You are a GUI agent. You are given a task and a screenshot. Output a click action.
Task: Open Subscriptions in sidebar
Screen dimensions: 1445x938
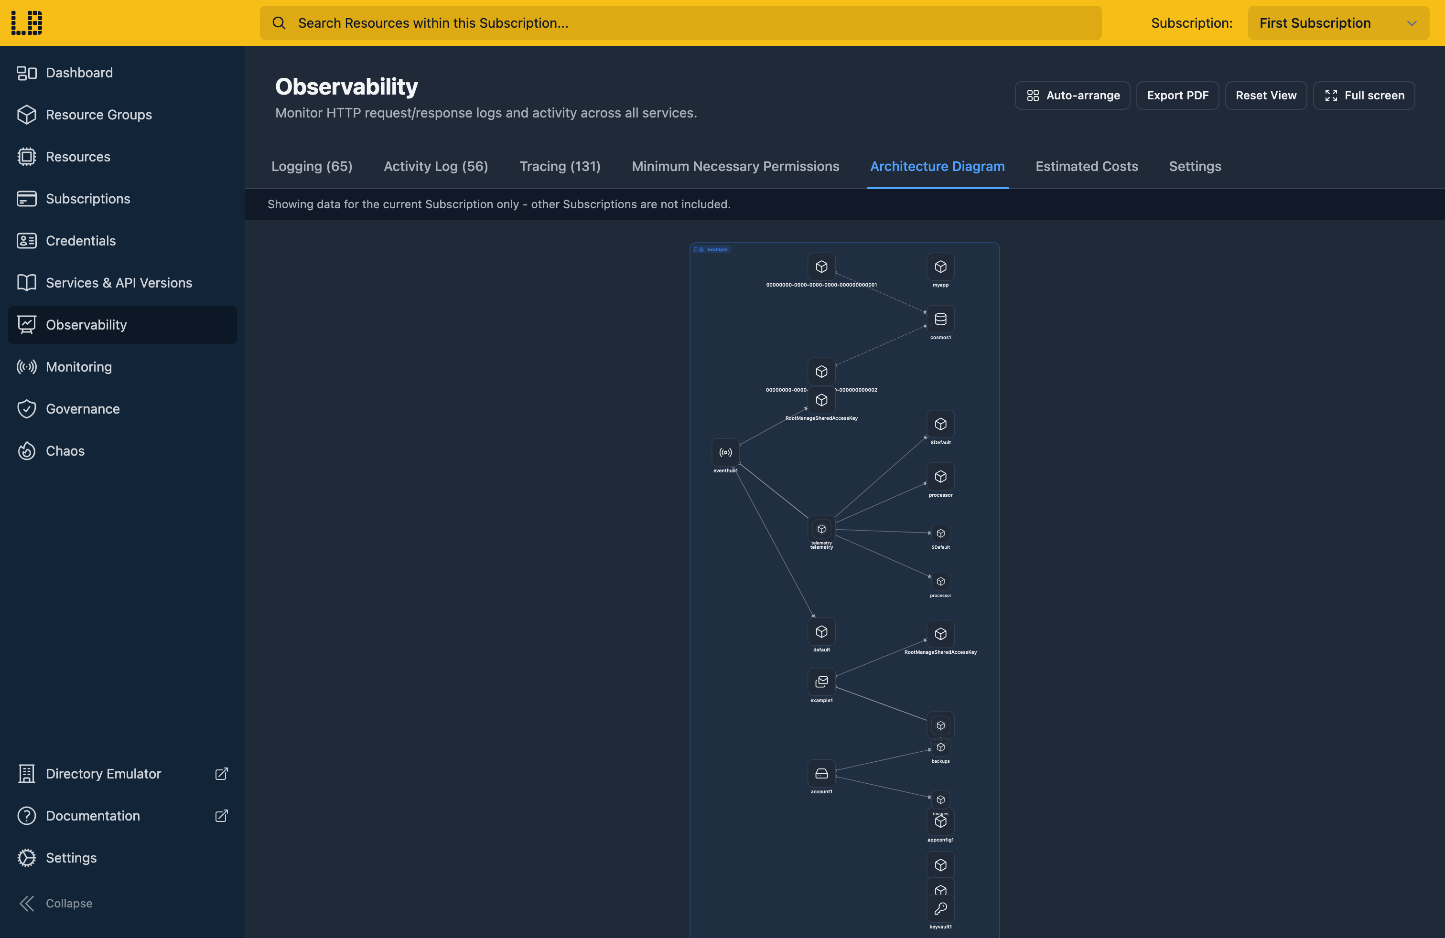click(x=122, y=198)
